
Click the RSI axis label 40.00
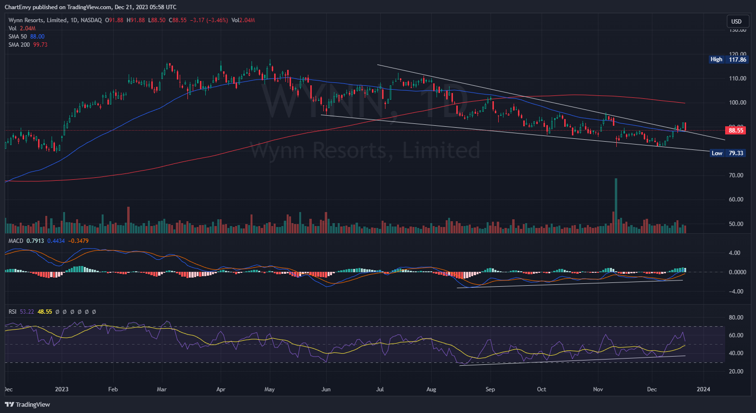pyautogui.click(x=736, y=353)
